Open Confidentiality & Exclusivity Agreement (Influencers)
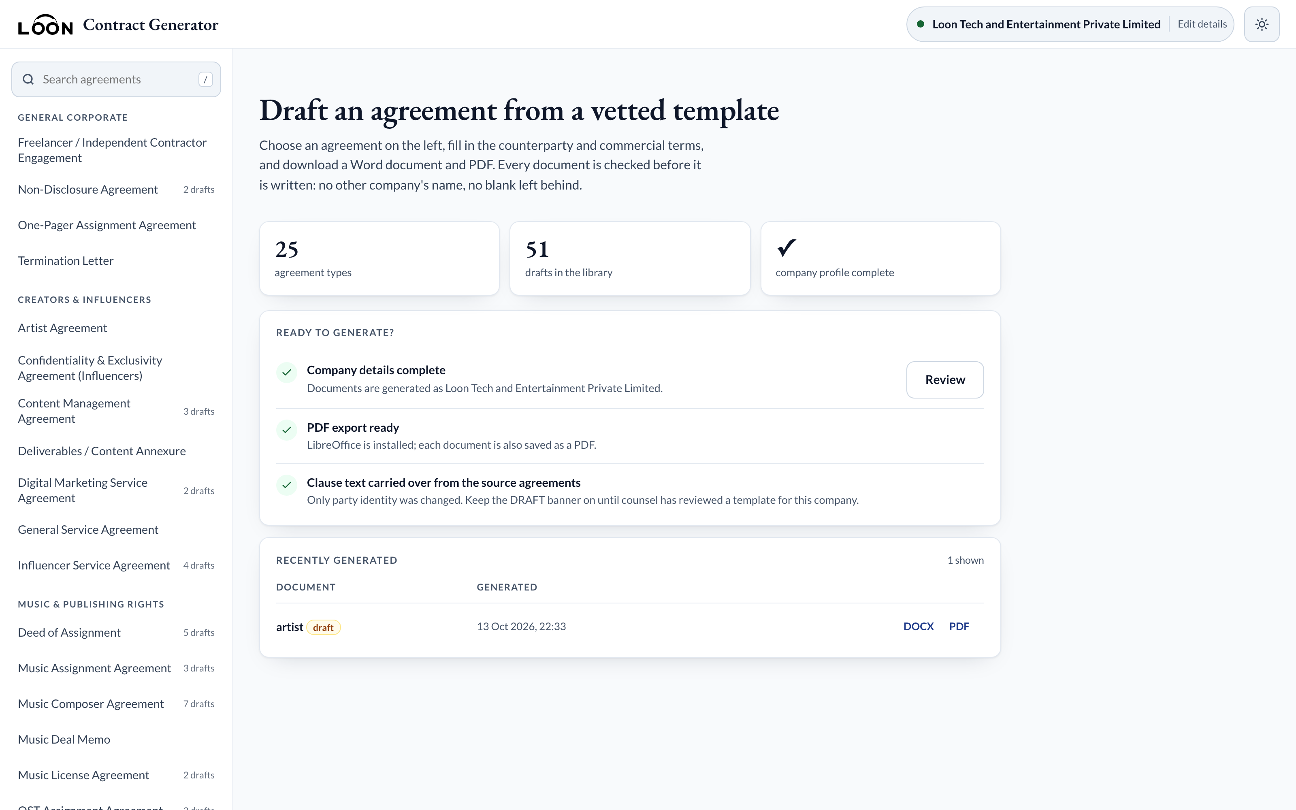The width and height of the screenshot is (1296, 810). [116, 368]
